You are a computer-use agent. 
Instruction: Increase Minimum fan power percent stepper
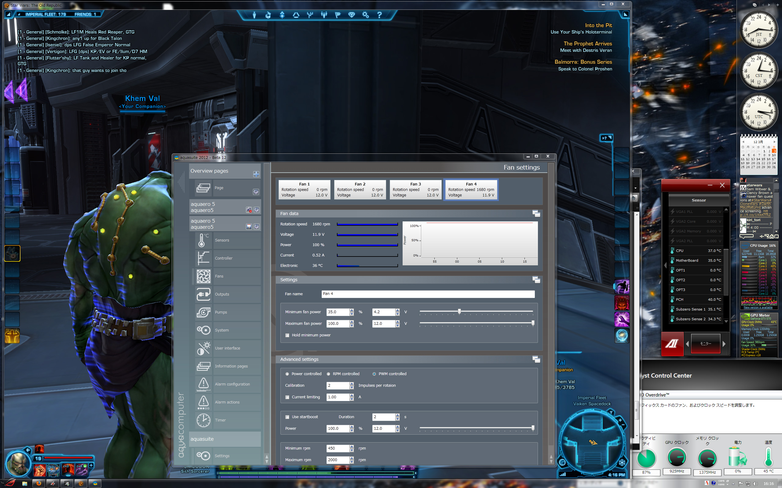[352, 310]
